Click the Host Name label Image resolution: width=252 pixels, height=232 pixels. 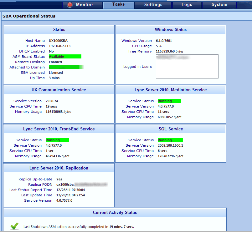[x=35, y=41]
